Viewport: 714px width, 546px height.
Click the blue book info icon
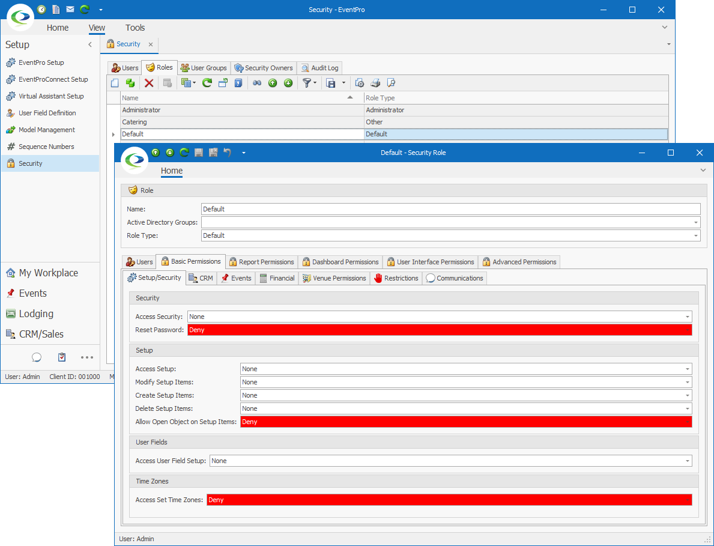pos(238,83)
